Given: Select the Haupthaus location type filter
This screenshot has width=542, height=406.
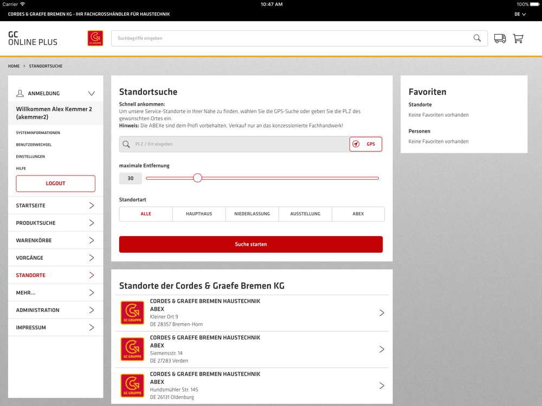Looking at the screenshot, I should coord(199,214).
